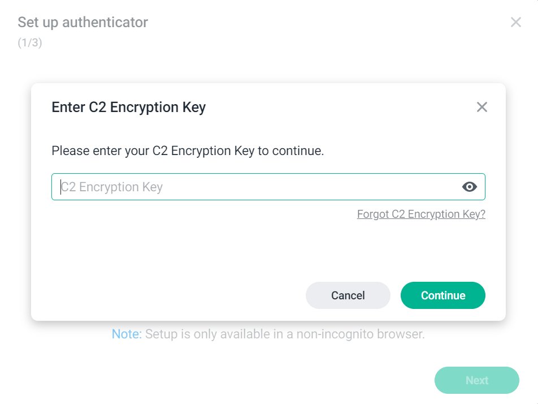
Task: Click the (1/3) step indicator
Action: click(x=30, y=42)
